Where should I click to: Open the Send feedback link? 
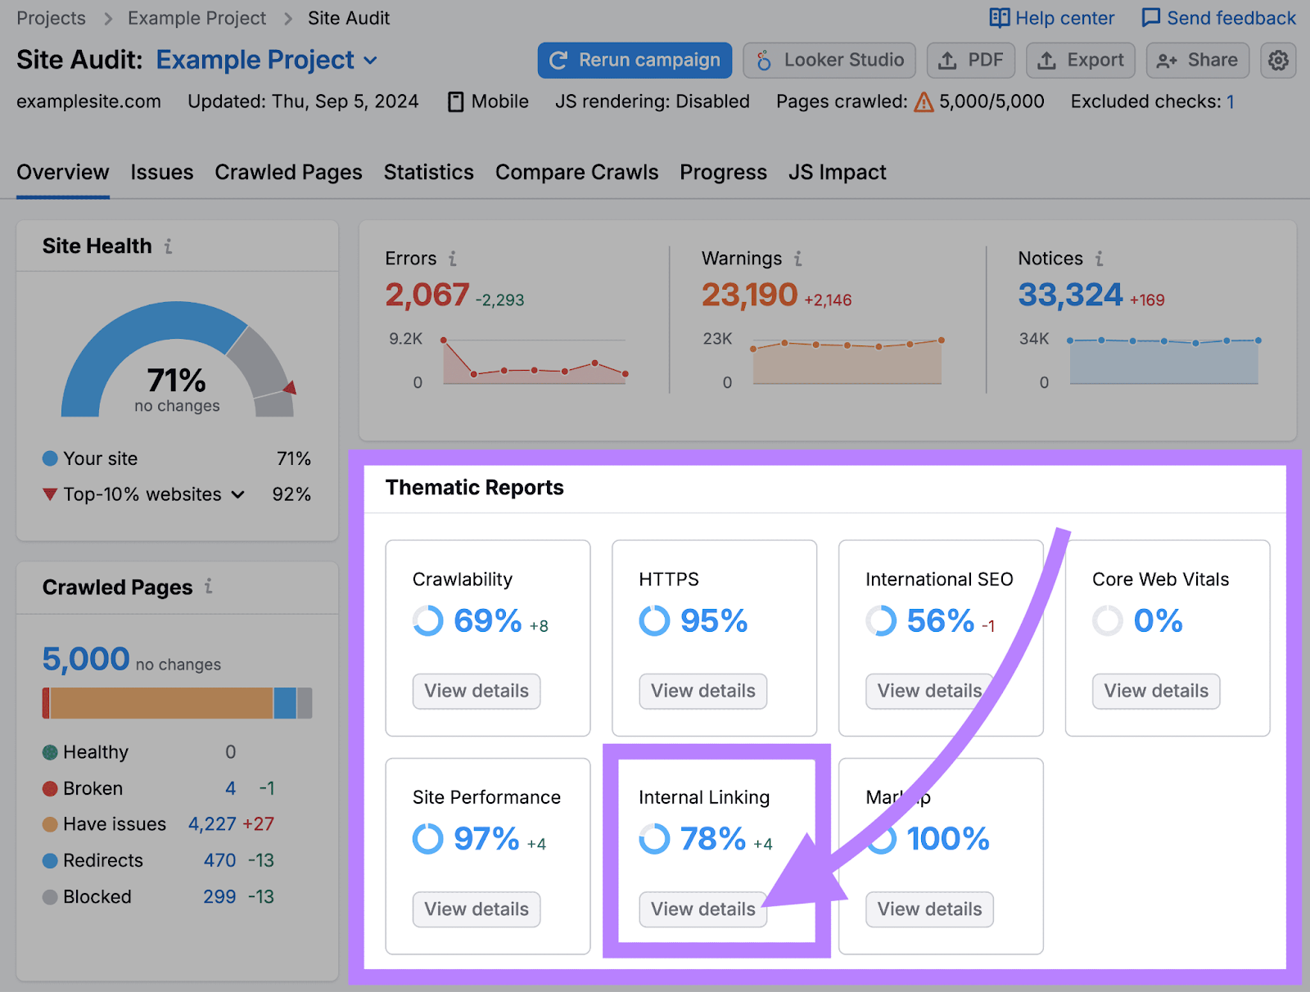pyautogui.click(x=1219, y=18)
